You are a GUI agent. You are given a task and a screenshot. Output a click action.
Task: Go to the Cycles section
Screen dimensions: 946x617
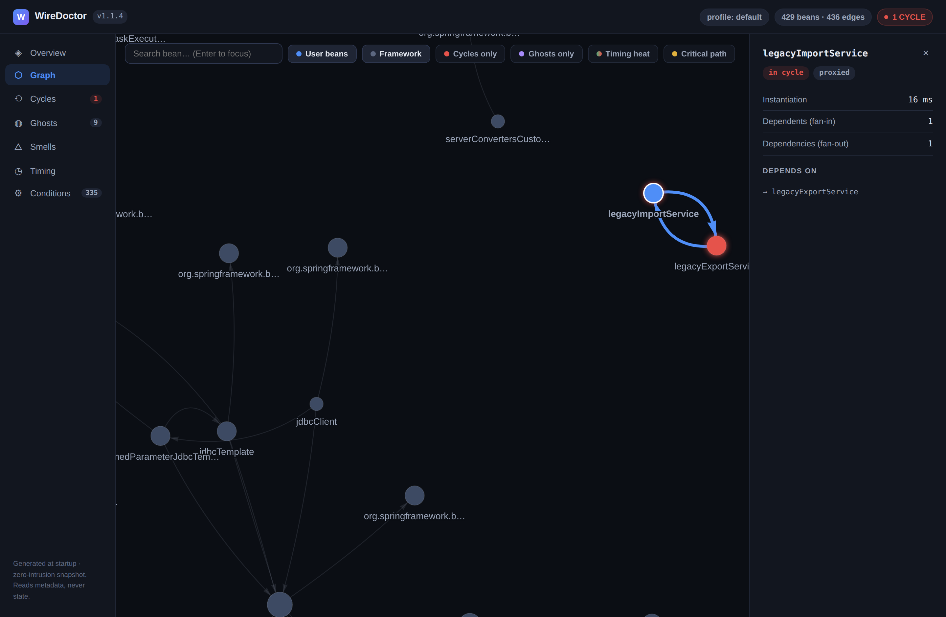coord(57,99)
